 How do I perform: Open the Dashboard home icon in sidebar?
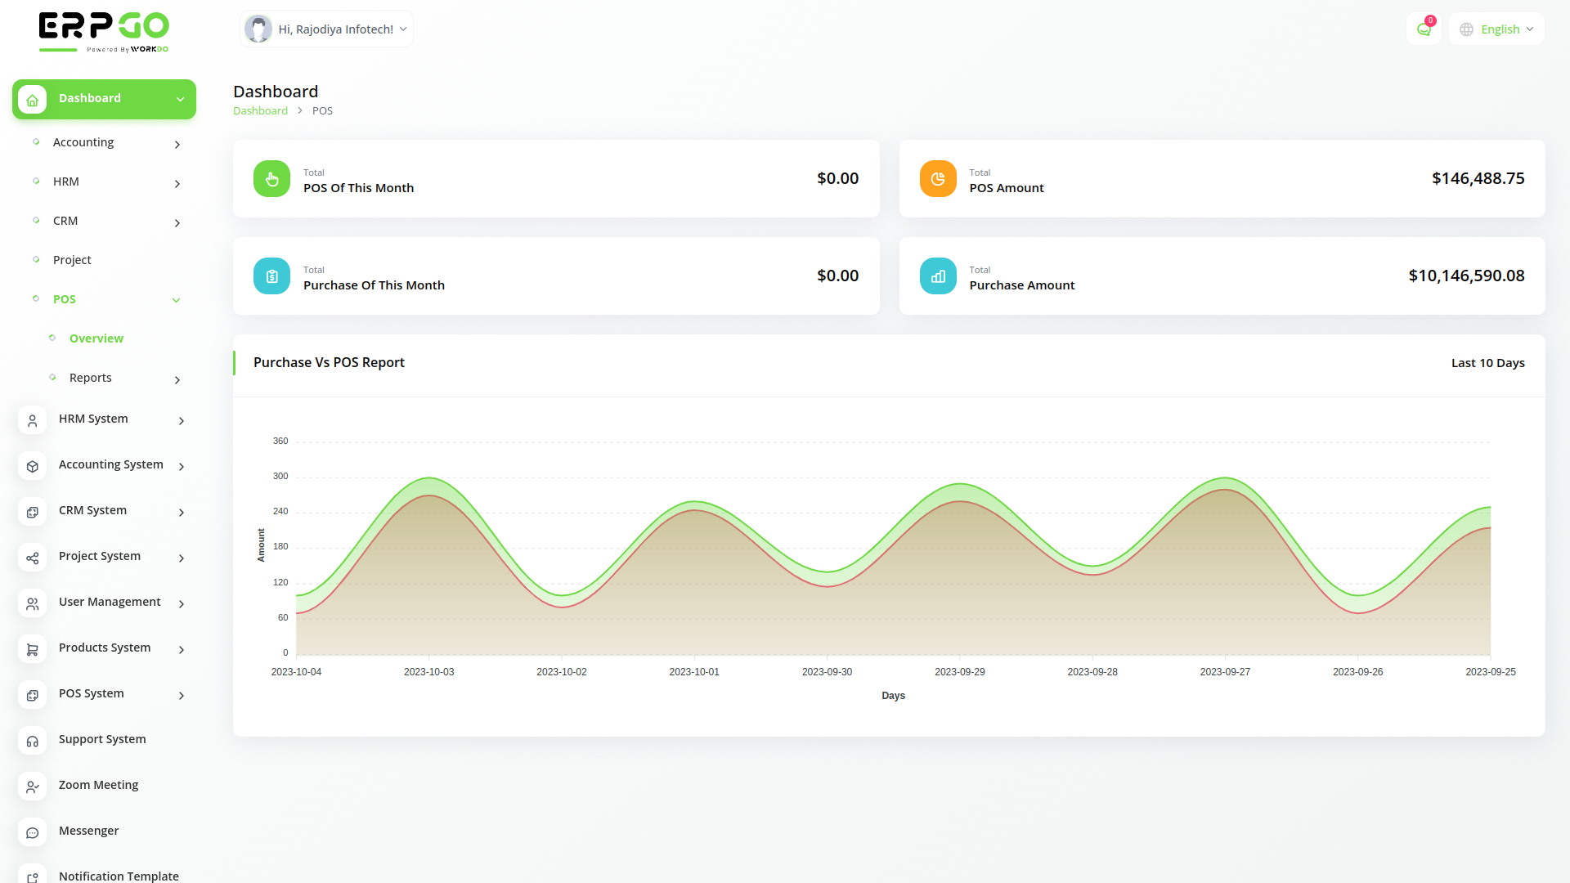click(x=32, y=99)
